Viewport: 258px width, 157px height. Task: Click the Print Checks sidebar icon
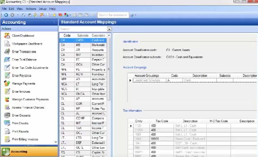(x=7, y=123)
